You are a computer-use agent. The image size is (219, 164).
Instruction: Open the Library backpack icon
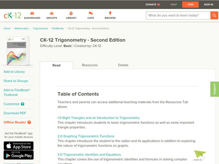pos(71,13)
